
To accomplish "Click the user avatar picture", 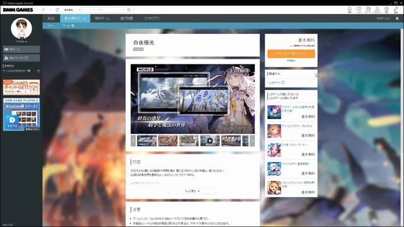I will pyautogui.click(x=21, y=28).
